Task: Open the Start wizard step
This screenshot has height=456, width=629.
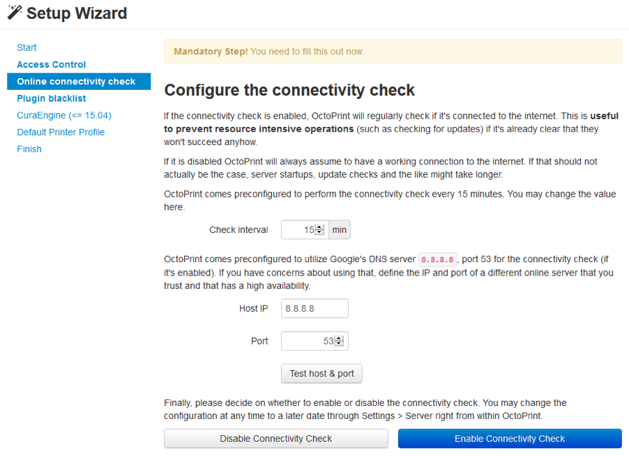Action: click(x=26, y=47)
